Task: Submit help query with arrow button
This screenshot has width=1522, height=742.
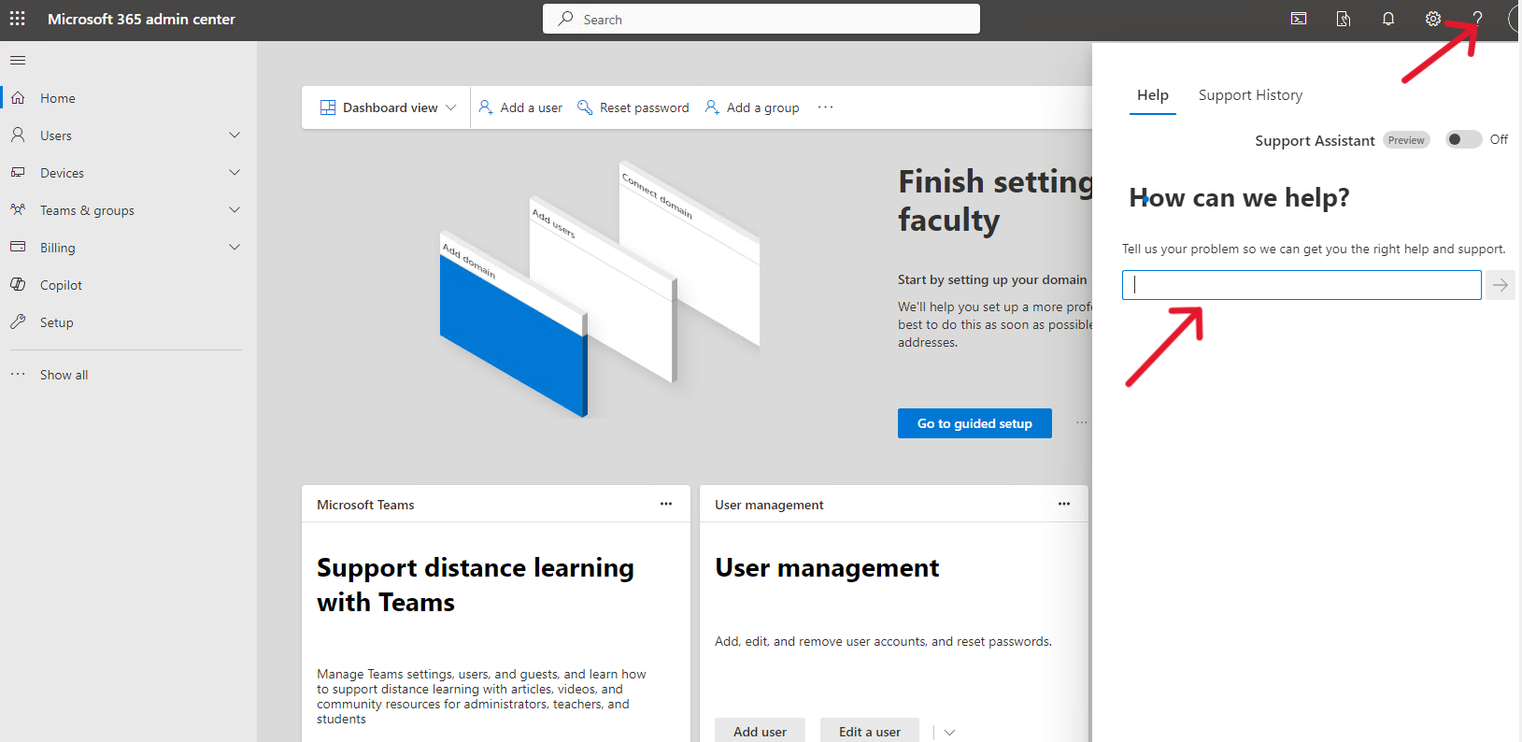Action: (1501, 285)
